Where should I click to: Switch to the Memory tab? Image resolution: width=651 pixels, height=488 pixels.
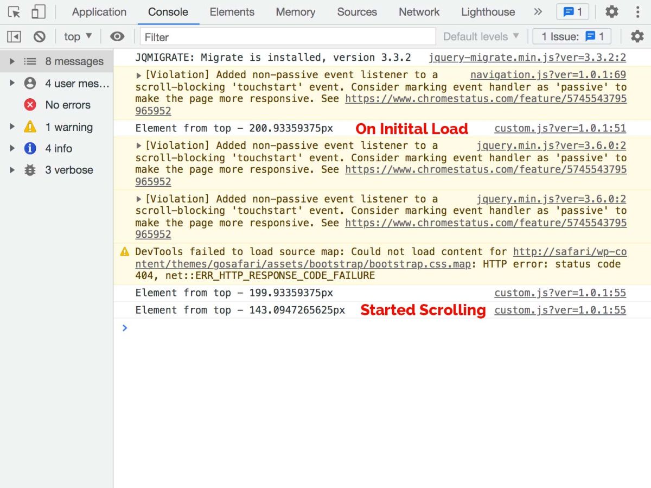pyautogui.click(x=295, y=12)
